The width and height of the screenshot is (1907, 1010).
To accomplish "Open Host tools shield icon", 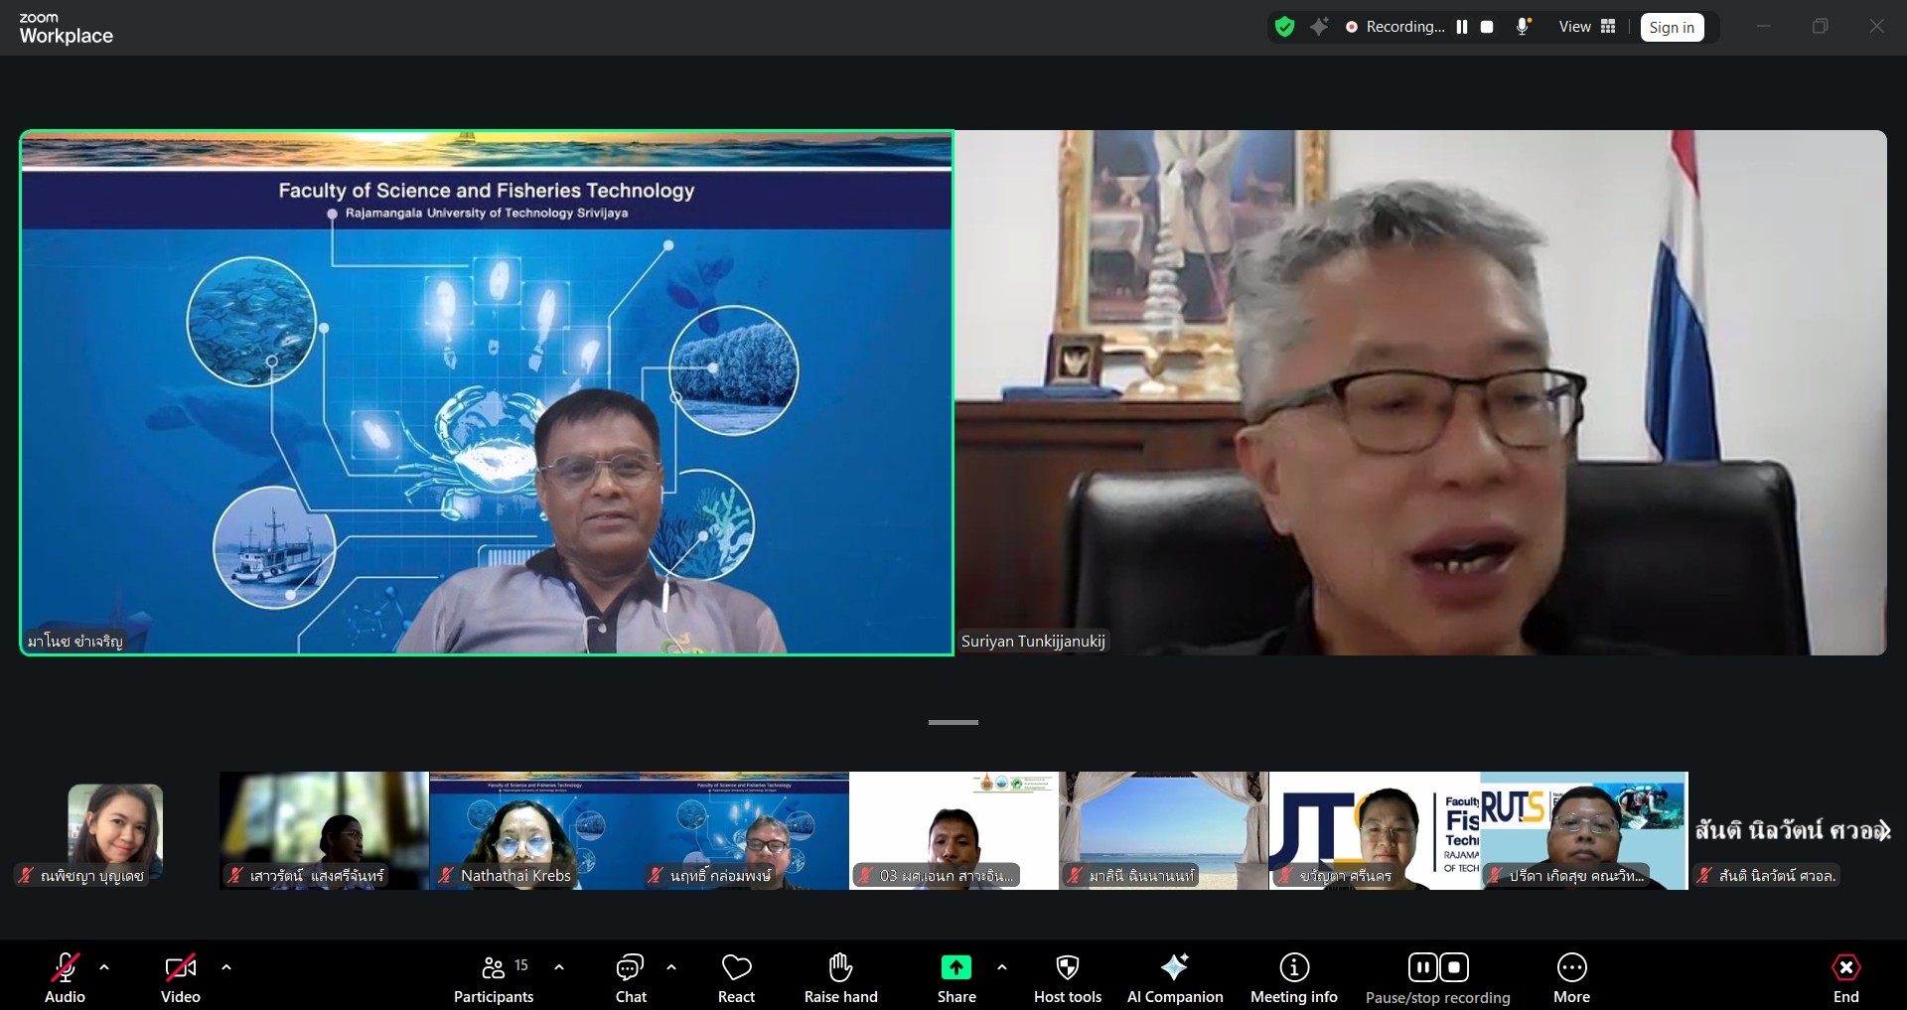I will [1068, 967].
